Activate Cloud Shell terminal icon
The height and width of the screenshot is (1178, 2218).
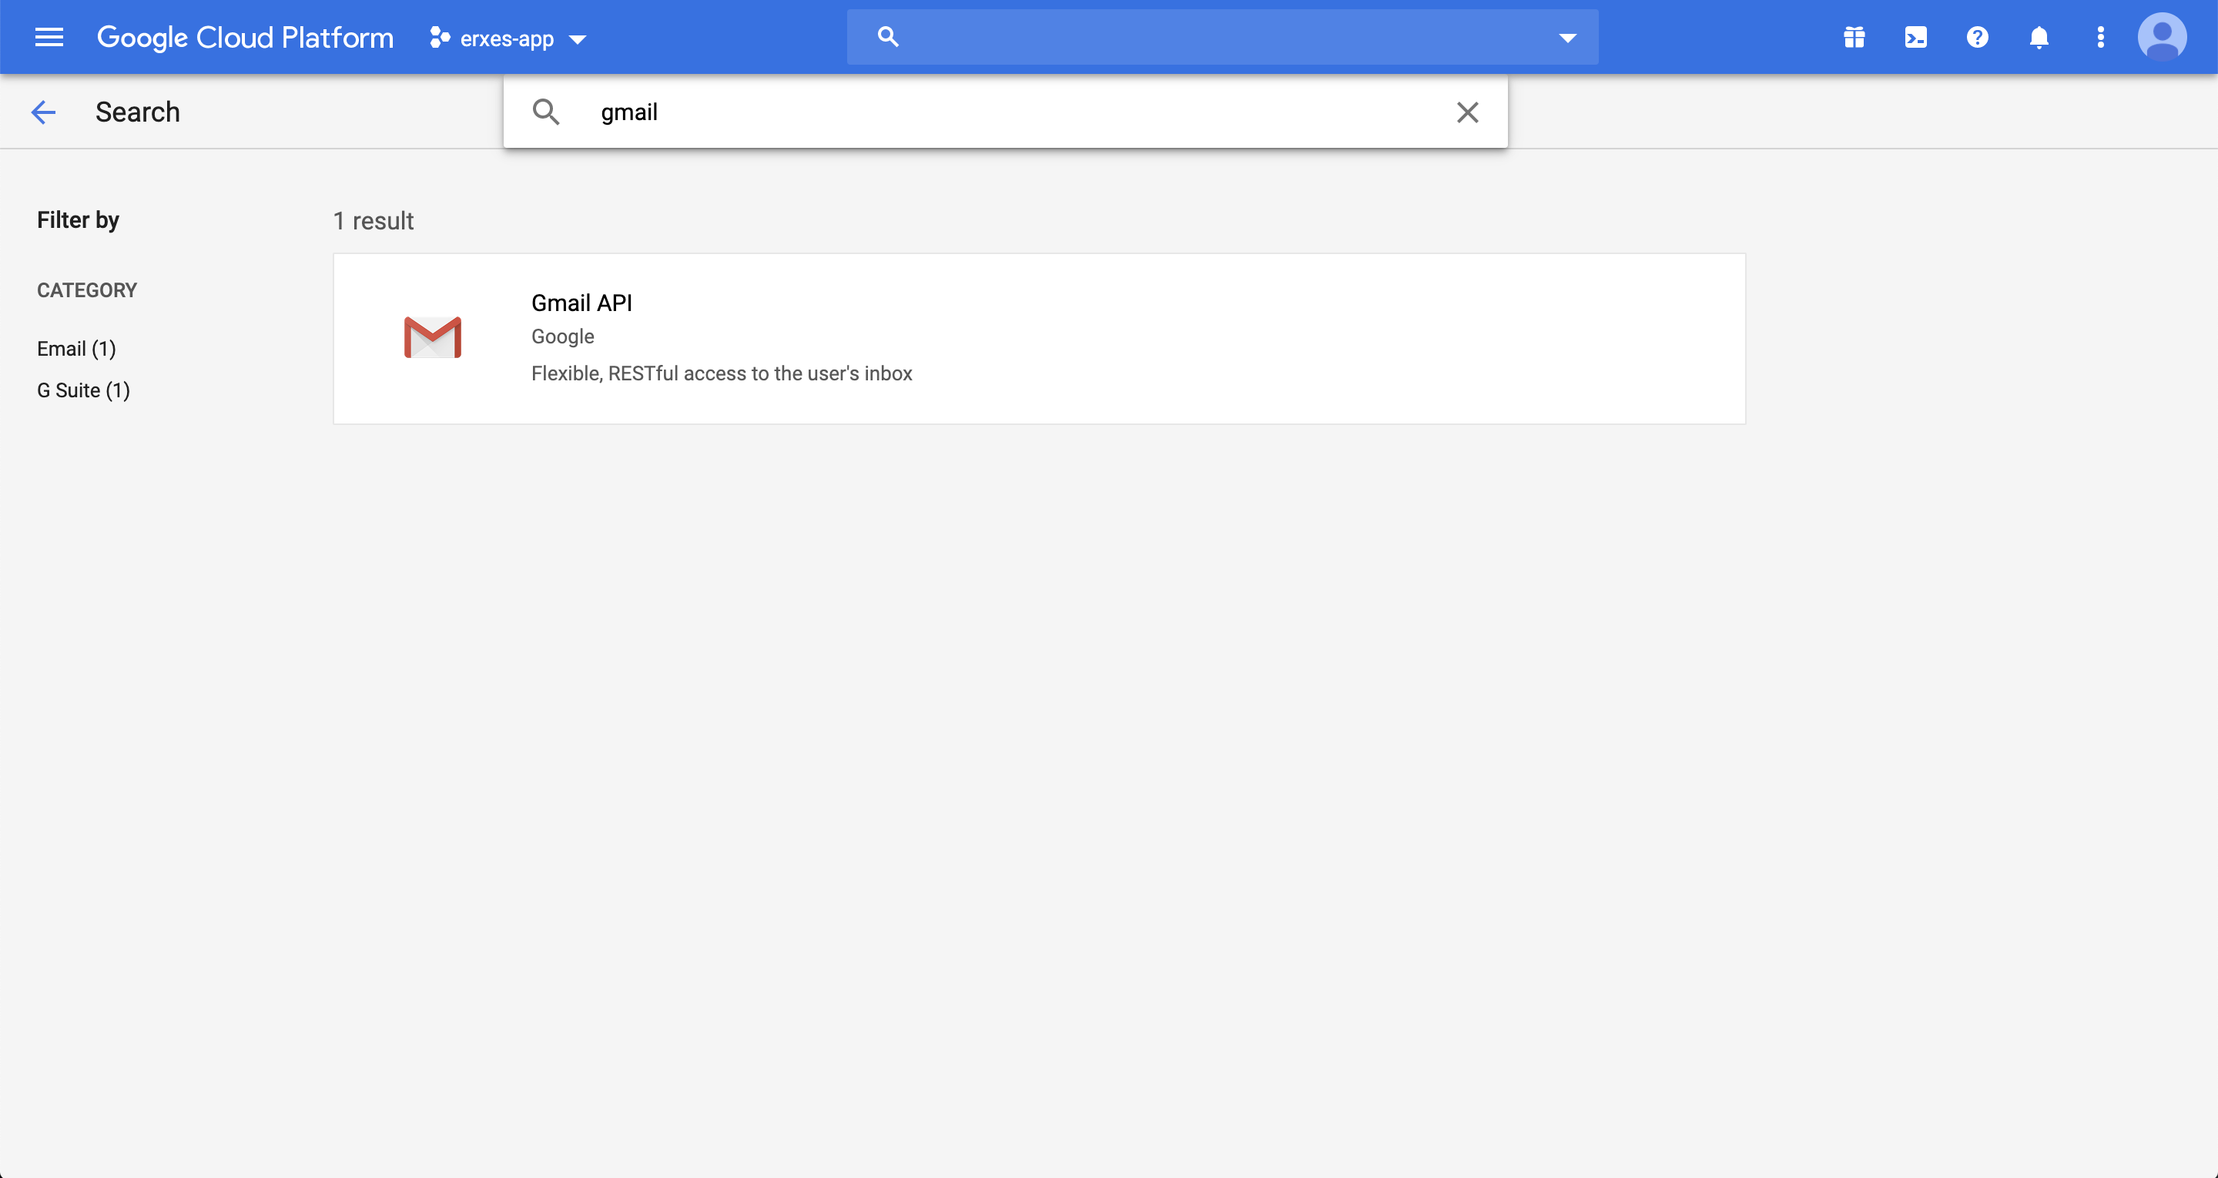[1916, 37]
